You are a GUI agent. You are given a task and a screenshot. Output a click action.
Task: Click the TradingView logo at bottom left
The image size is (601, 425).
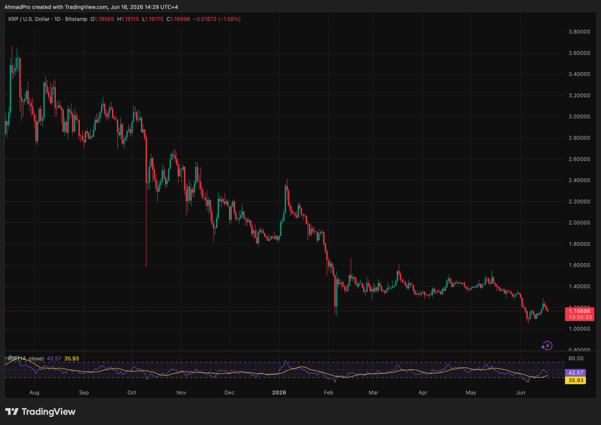click(40, 412)
